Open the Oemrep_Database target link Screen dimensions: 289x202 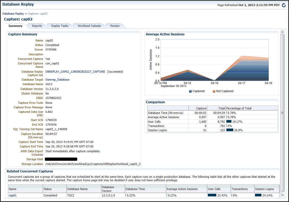pyautogui.click(x=57, y=79)
